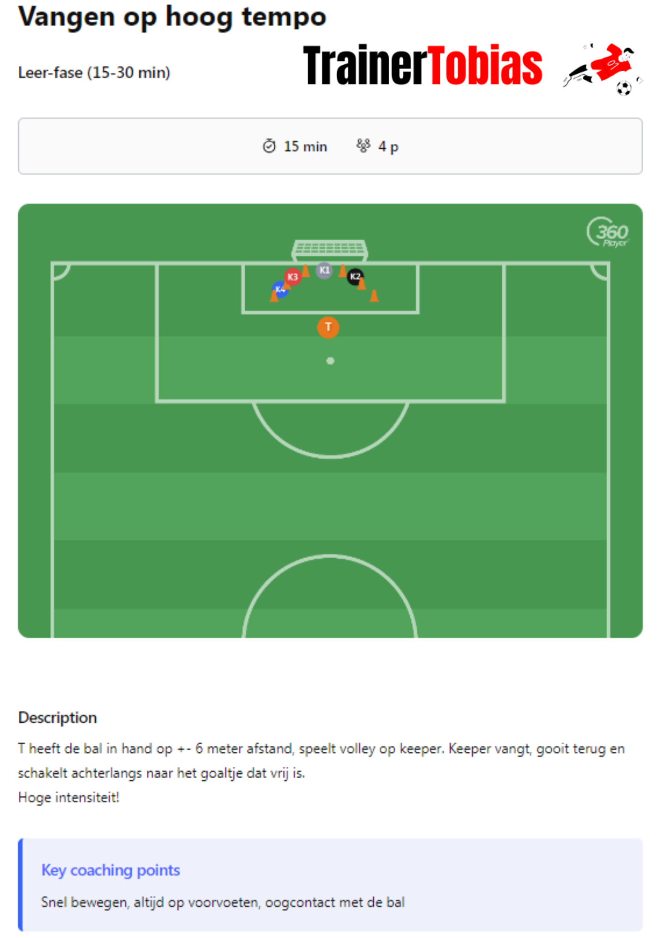Screen dimensions: 663x938
Task: Click the "4 p" player count label
Action: click(x=388, y=147)
